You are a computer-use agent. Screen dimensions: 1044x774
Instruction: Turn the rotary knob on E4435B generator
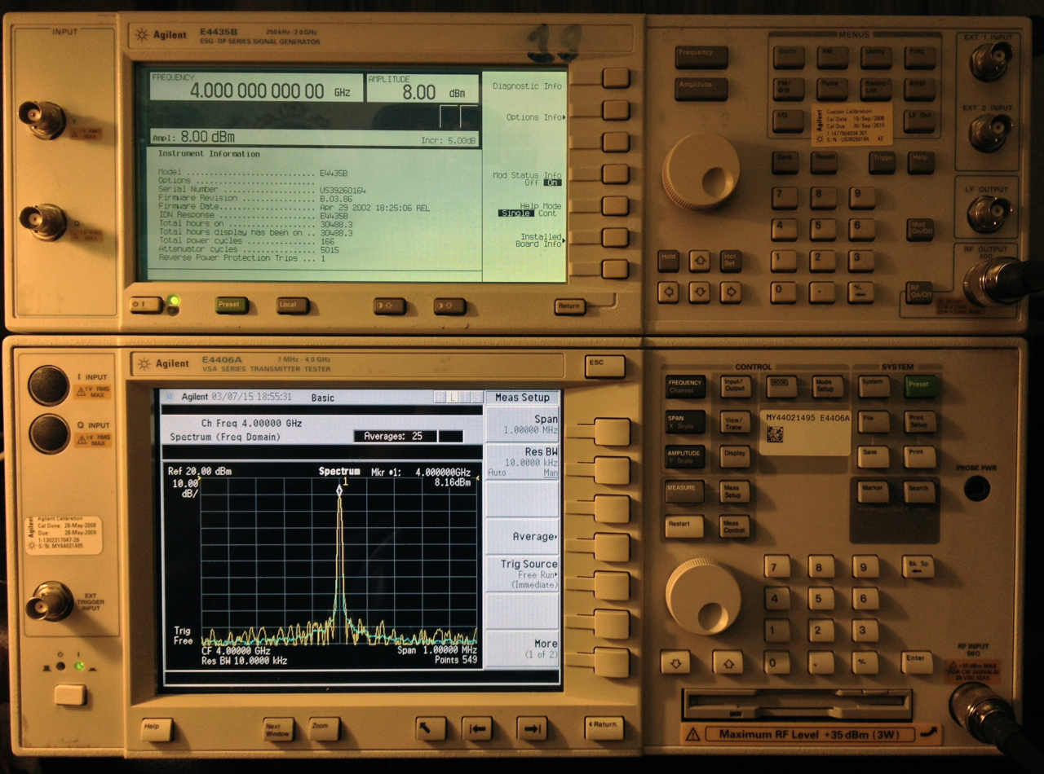click(x=701, y=172)
